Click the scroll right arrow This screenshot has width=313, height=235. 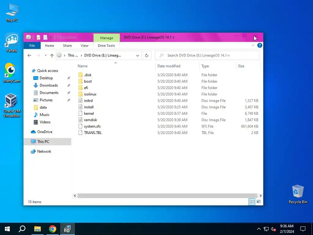pos(260,196)
